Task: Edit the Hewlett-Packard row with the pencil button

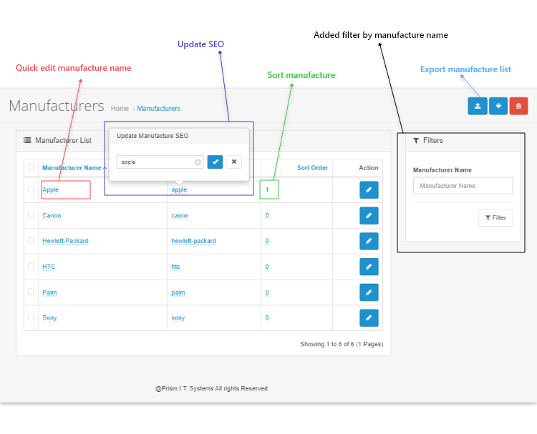Action: (369, 241)
